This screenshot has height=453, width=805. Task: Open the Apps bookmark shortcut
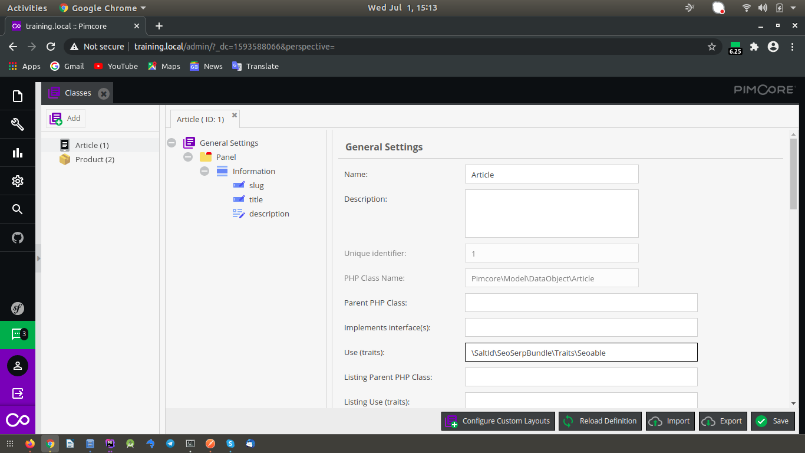[25, 66]
